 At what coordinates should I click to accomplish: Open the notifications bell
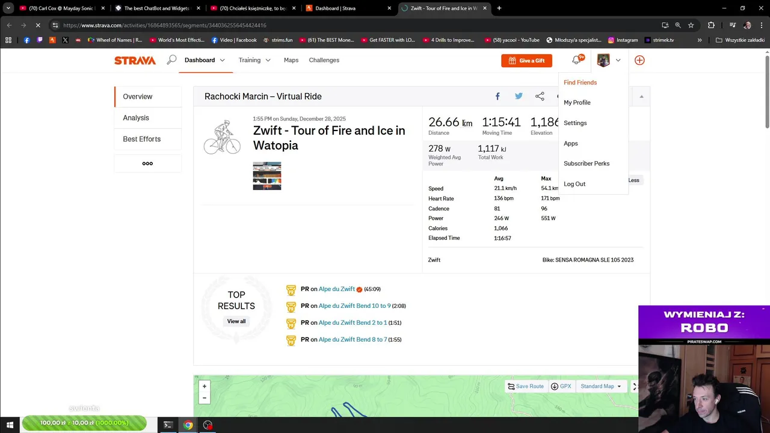coord(576,60)
